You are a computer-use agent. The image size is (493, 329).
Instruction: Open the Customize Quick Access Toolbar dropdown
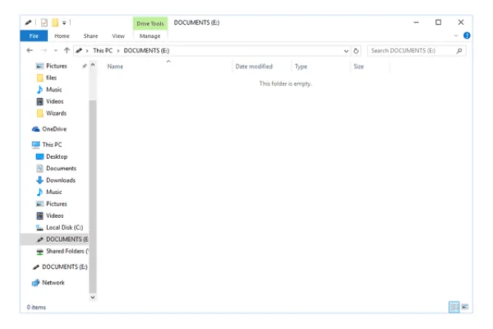(64, 22)
